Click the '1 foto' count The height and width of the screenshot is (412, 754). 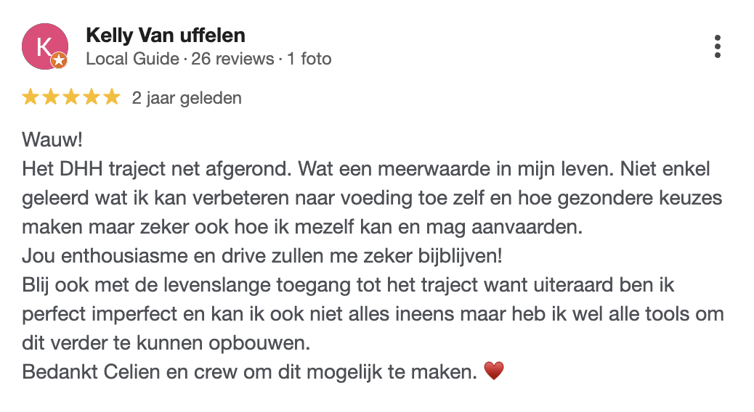[x=309, y=59]
